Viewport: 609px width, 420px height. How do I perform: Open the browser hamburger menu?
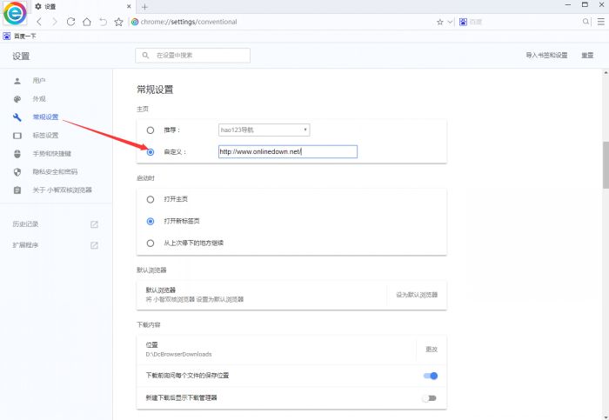tap(601, 22)
